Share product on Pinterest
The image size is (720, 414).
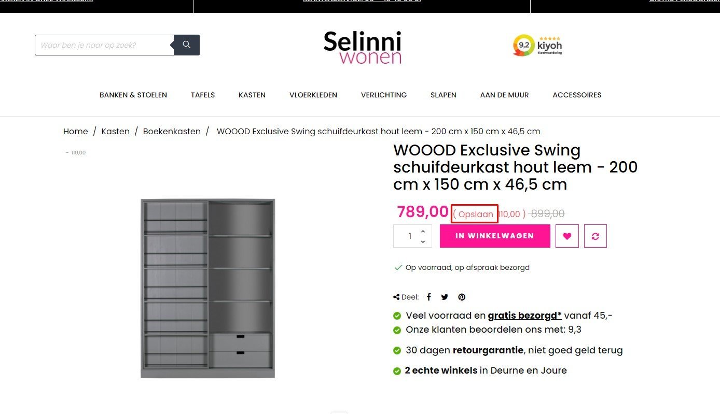coord(462,297)
